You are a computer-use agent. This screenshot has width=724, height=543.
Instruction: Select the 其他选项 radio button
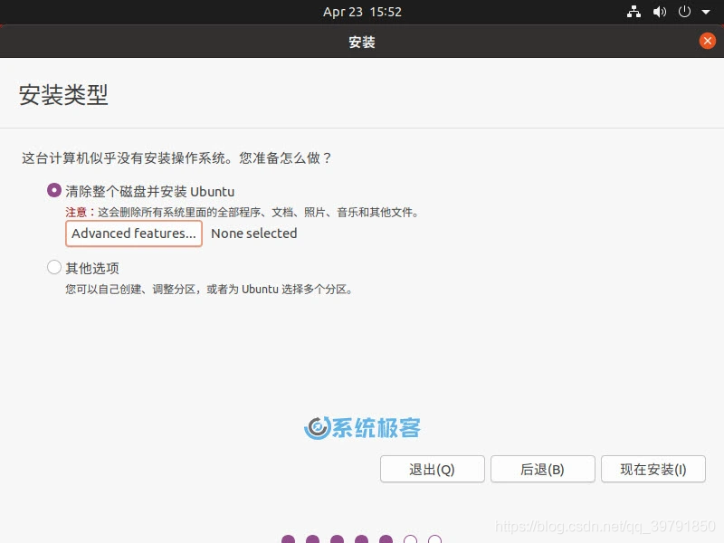click(x=54, y=267)
